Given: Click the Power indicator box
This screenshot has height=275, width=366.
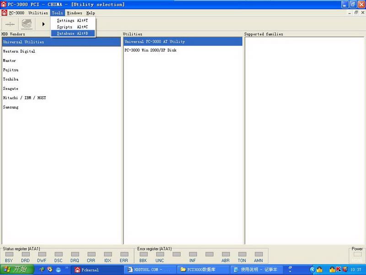Looking at the screenshot, I should pyautogui.click(x=357, y=254).
